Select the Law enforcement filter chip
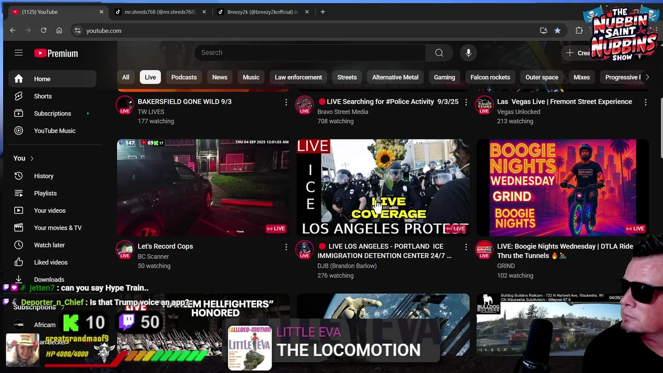 click(298, 77)
